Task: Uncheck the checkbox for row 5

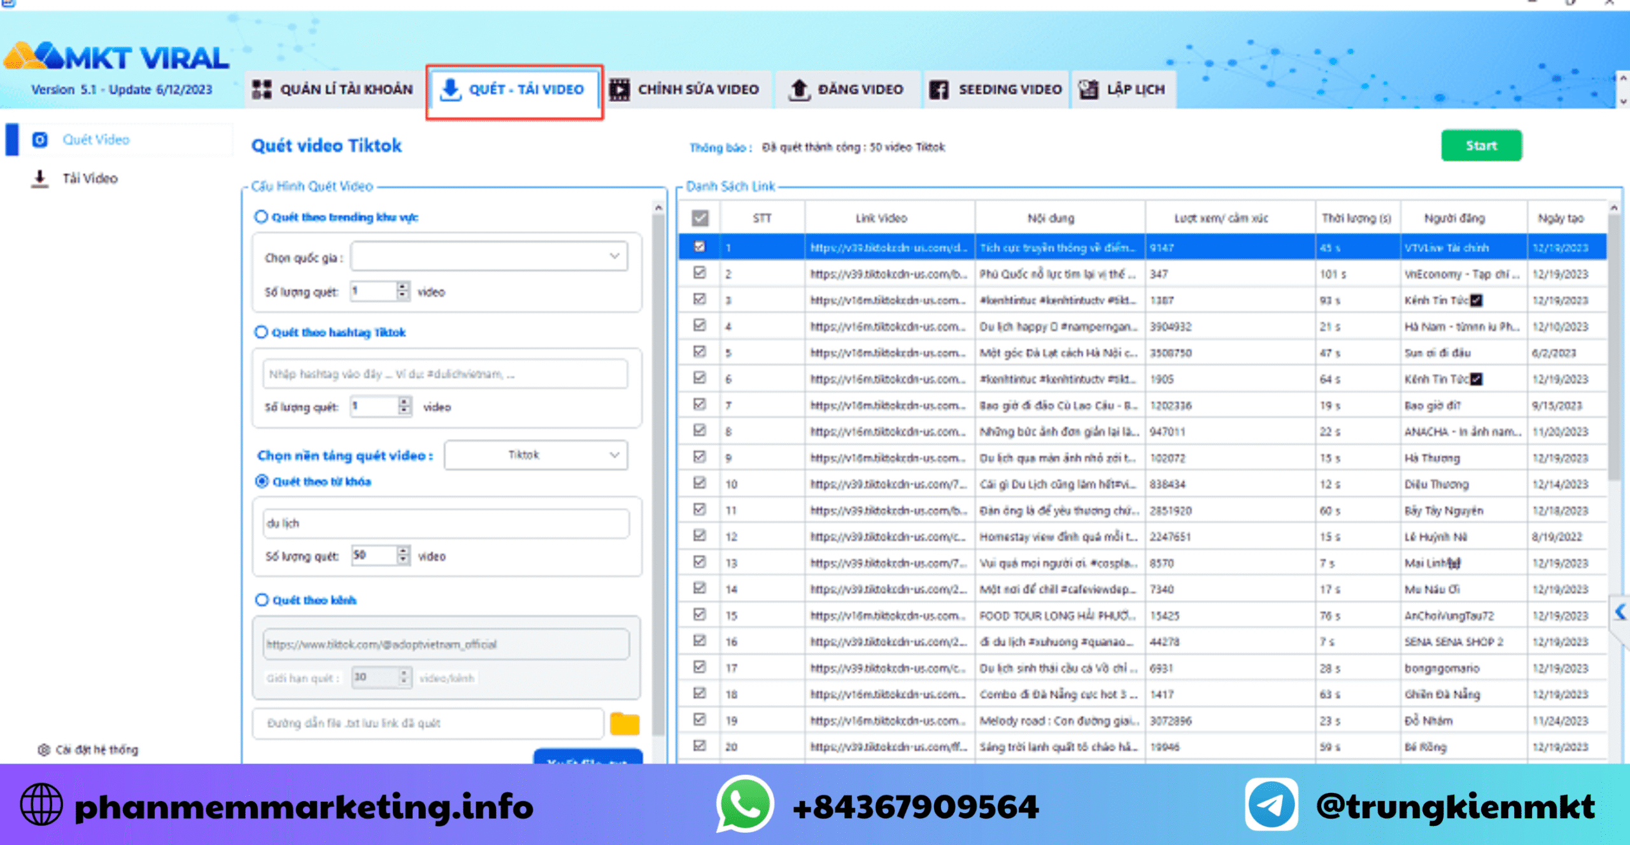Action: tap(700, 352)
